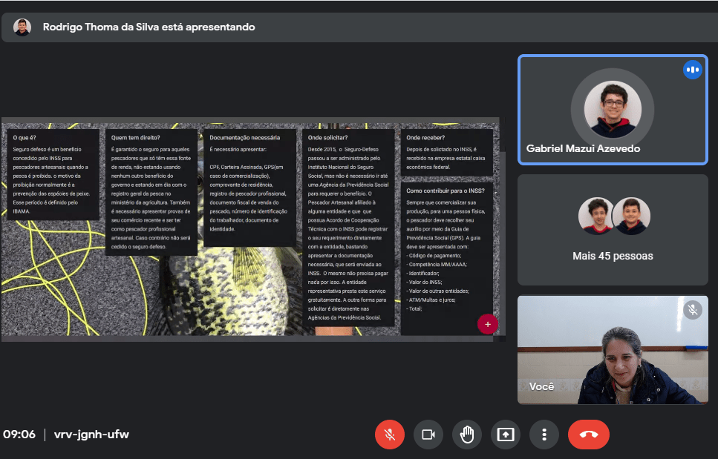Unmute the microphone with the red button
Viewport: 718px width, 459px height.
[x=390, y=435]
